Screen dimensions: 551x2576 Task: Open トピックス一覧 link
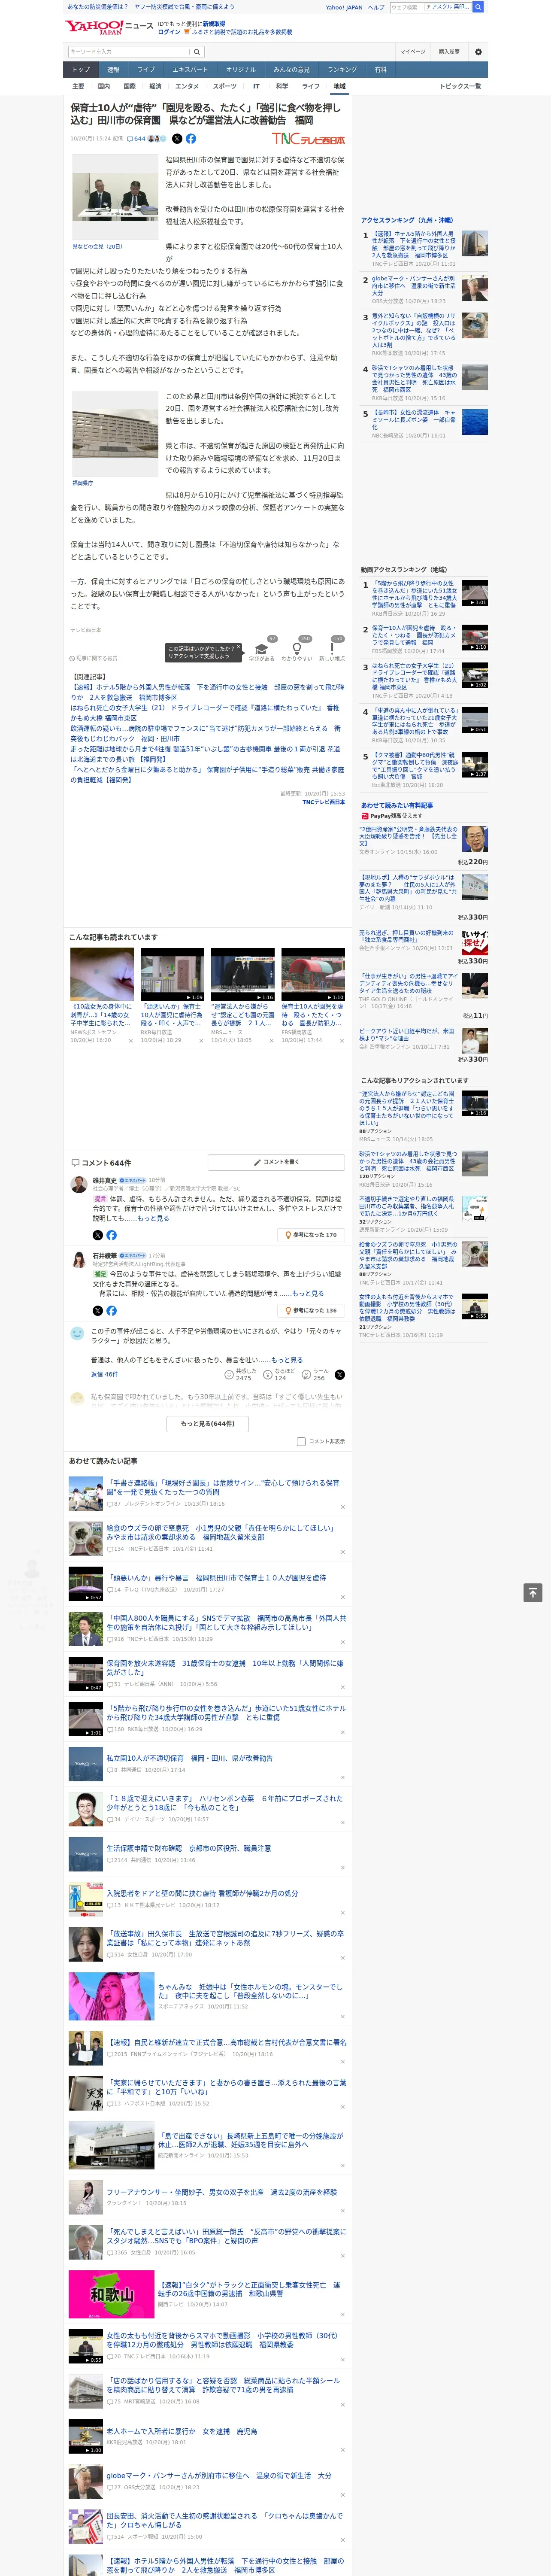(x=460, y=86)
